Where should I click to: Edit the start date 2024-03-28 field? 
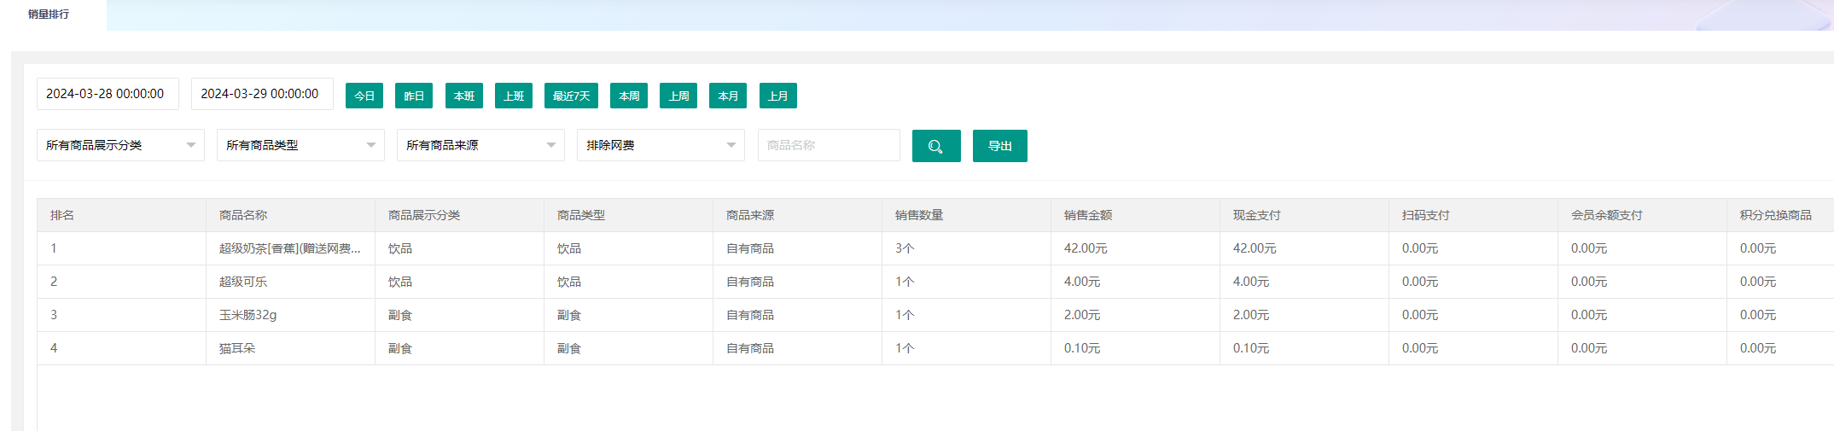pyautogui.click(x=108, y=94)
